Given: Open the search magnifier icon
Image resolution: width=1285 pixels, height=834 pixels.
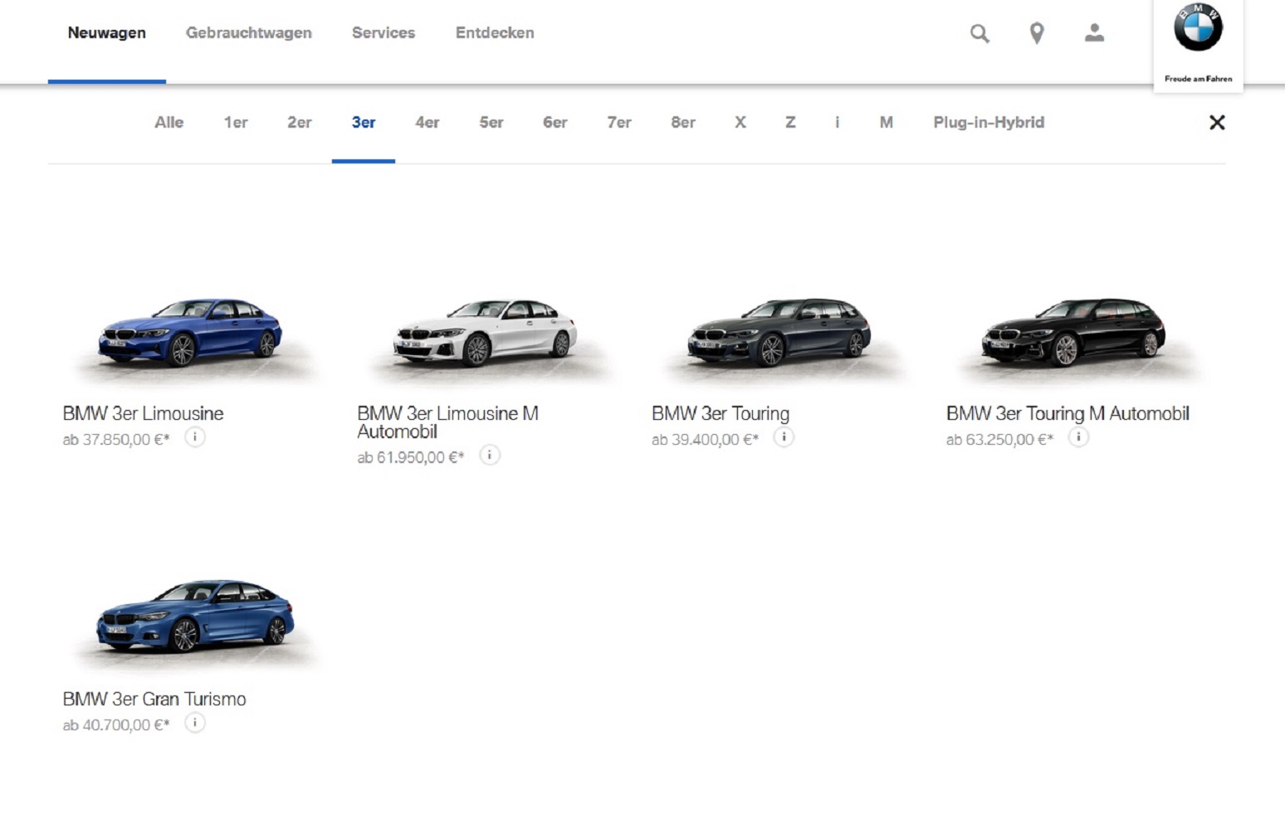Looking at the screenshot, I should click(x=980, y=33).
